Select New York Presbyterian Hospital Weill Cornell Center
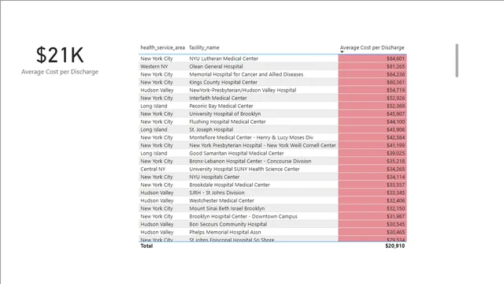The image size is (504, 284). [262, 145]
